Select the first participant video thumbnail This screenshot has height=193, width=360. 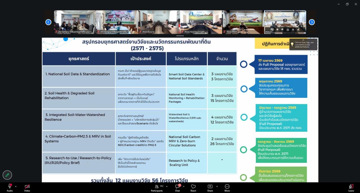(75, 22)
